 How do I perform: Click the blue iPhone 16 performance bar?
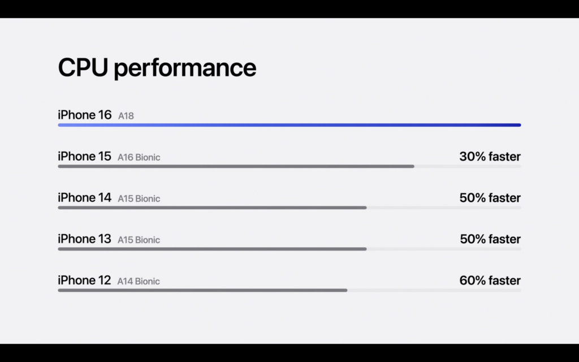click(x=289, y=125)
